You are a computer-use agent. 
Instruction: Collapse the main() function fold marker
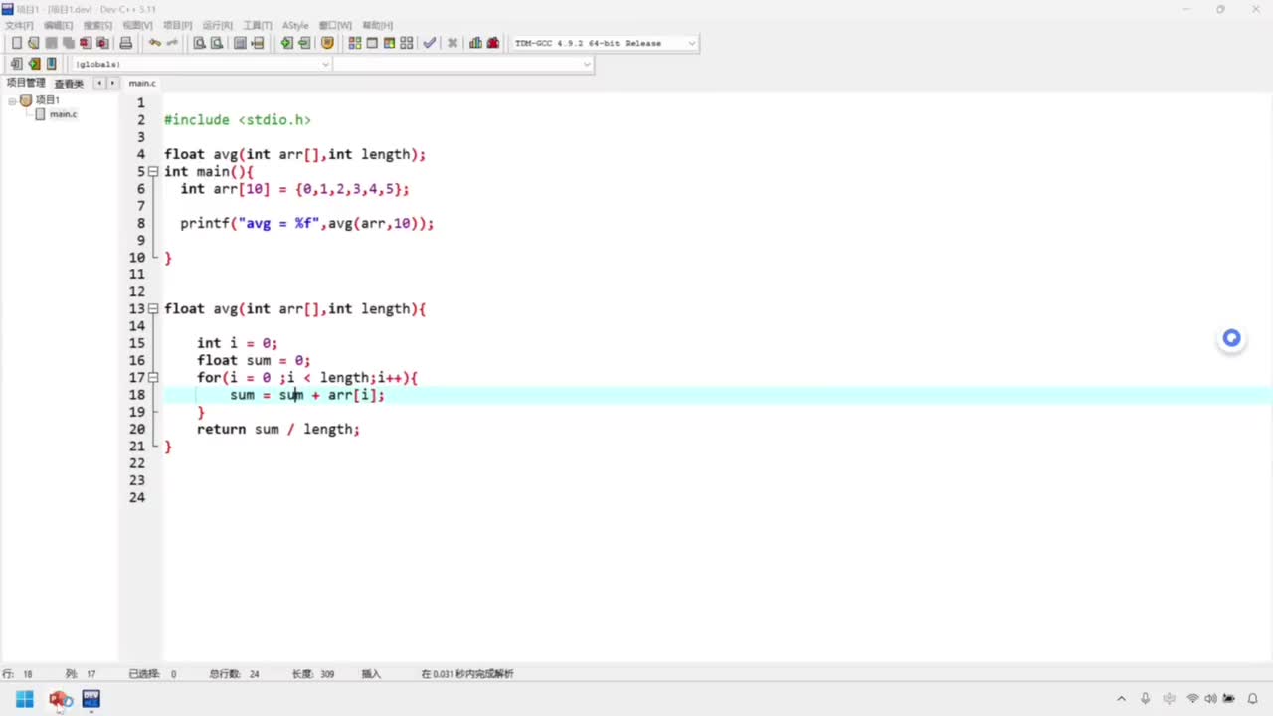click(153, 171)
